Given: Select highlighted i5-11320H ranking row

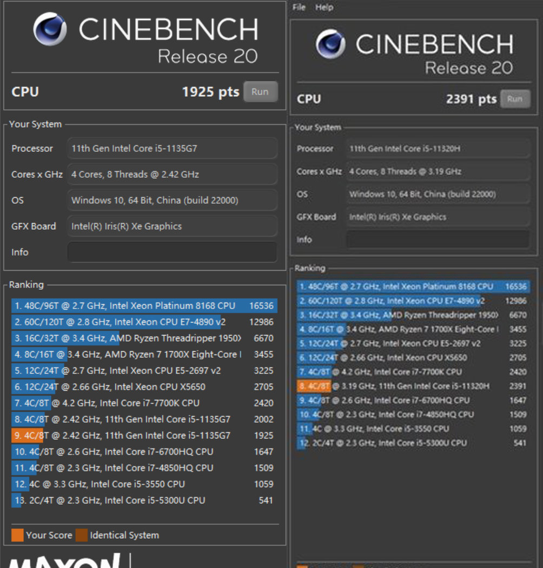Looking at the screenshot, I should coord(412,386).
